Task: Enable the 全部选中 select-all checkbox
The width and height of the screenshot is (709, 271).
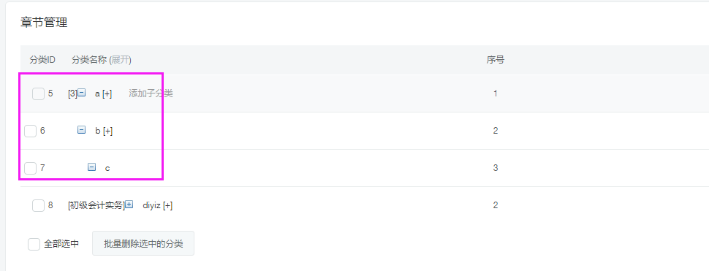Action: [x=34, y=244]
